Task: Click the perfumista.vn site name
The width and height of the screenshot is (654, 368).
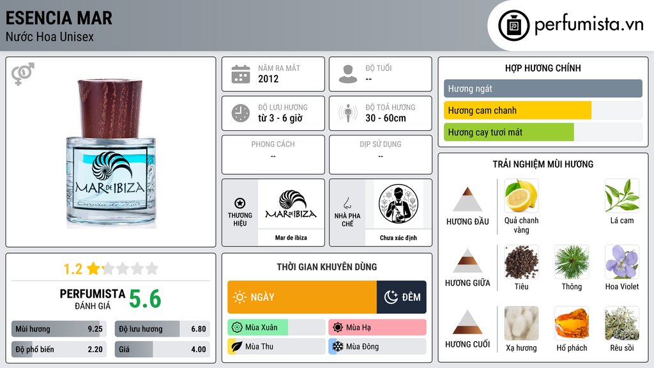Action: pos(589,25)
